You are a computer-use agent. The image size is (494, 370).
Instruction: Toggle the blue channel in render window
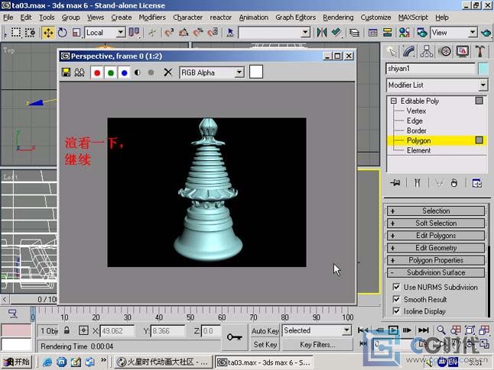[x=124, y=72]
